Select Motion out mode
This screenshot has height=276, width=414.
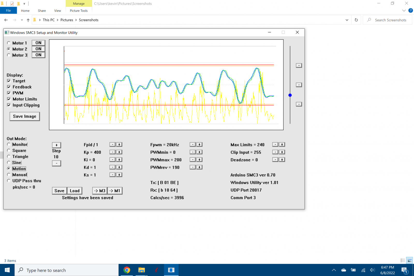tap(9, 169)
